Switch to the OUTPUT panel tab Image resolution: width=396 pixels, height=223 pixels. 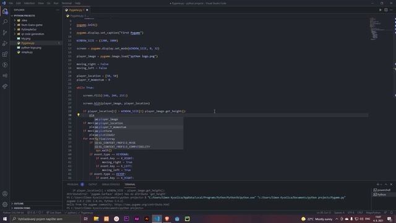click(x=93, y=185)
